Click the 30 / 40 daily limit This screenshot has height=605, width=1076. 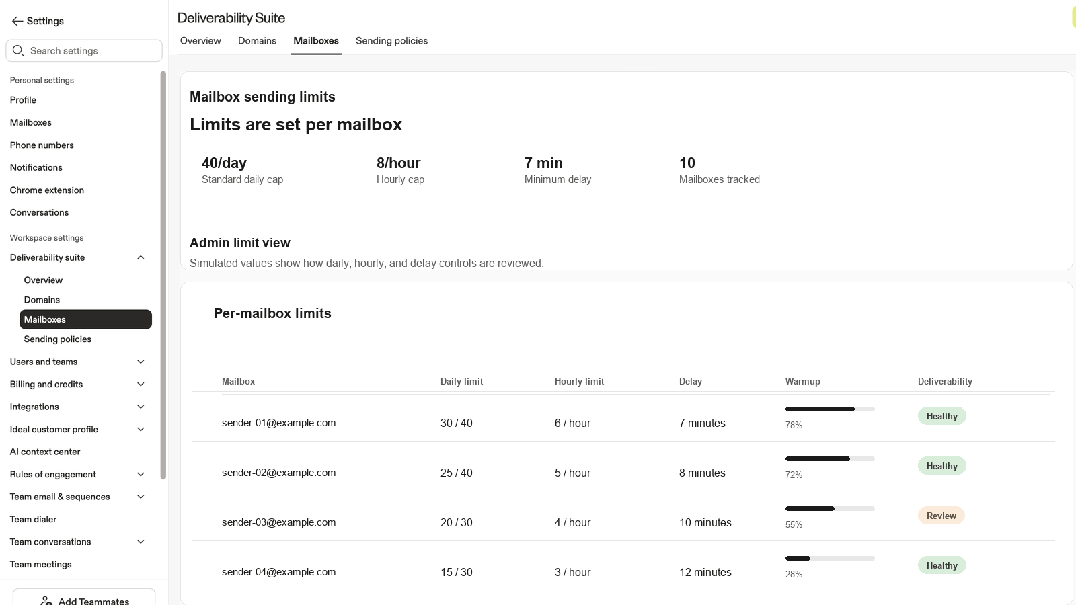coord(456,423)
